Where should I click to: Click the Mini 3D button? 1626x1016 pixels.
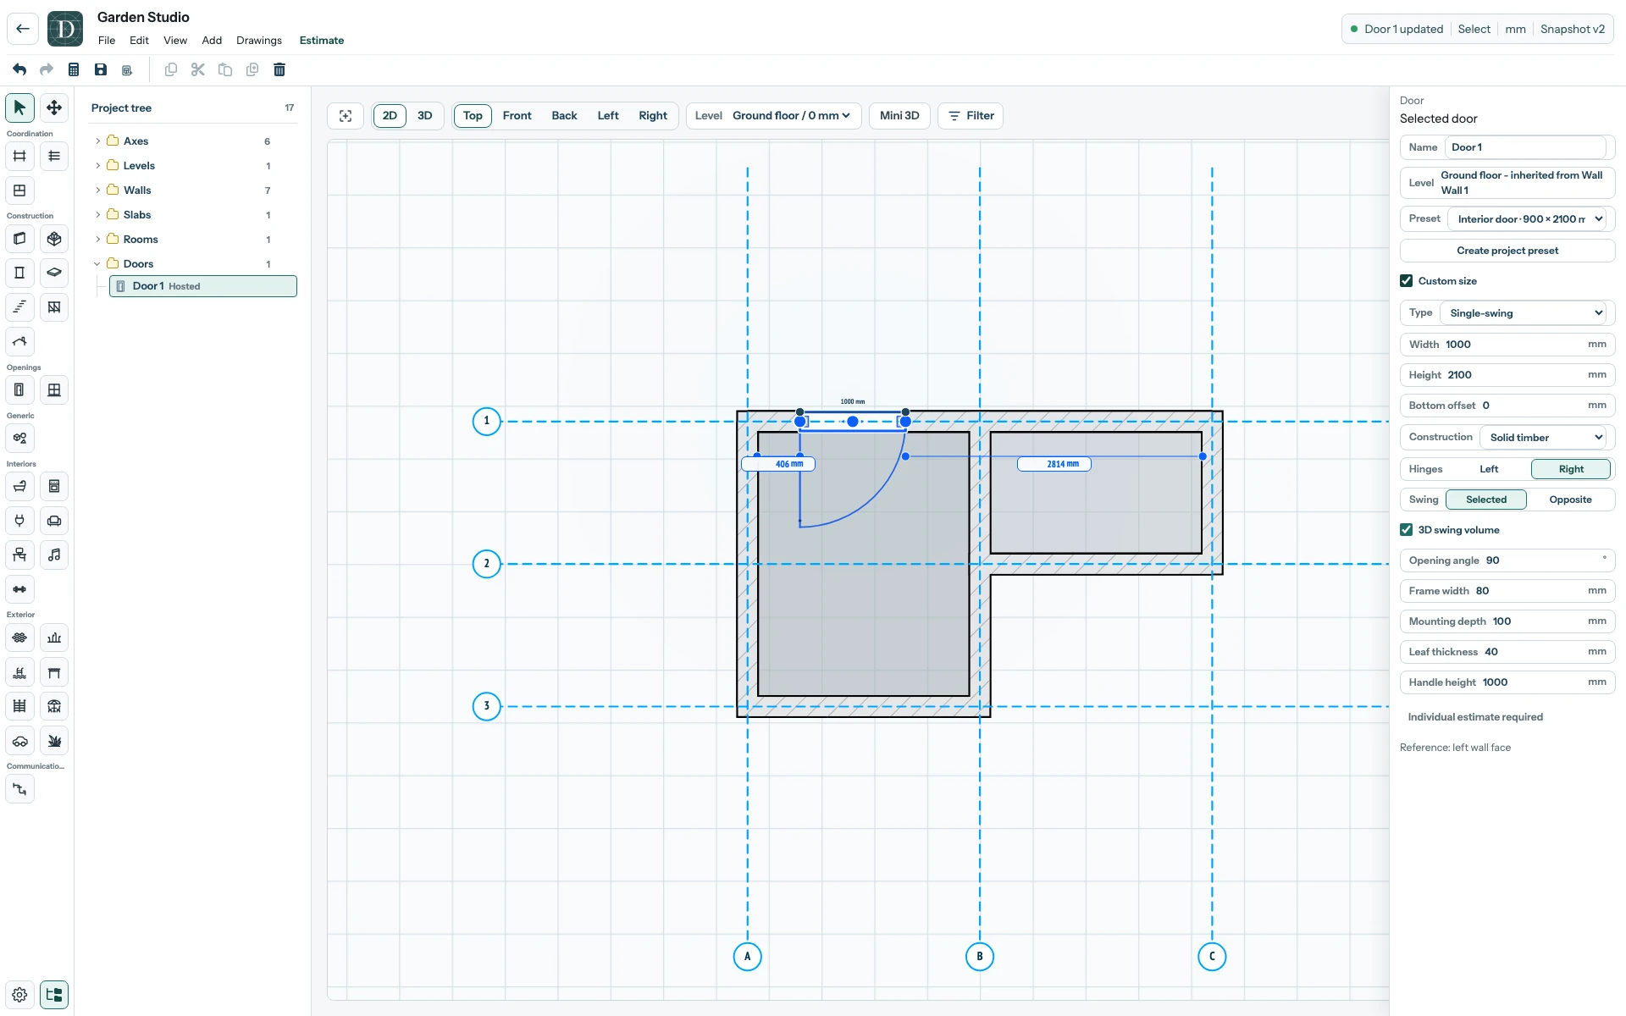899,116
